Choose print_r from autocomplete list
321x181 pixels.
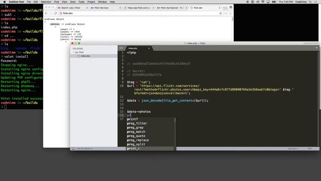tap(150, 148)
